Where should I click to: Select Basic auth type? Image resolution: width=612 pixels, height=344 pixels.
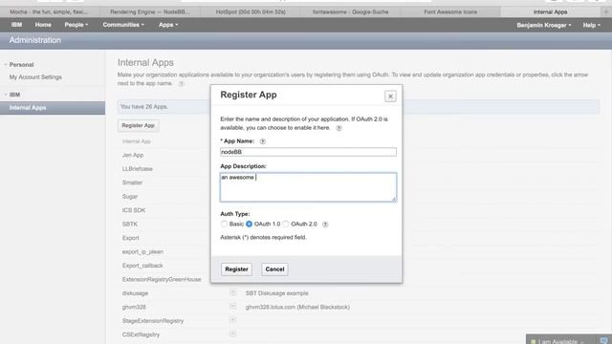[224, 224]
